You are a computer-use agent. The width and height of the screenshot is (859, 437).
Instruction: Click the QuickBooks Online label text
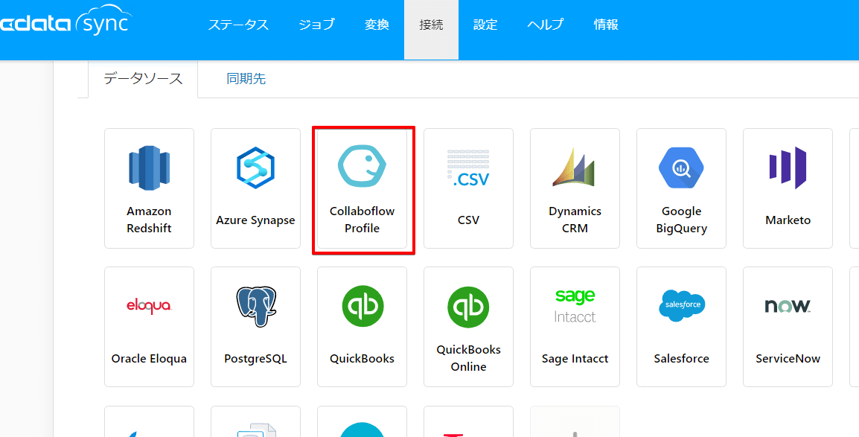468,358
